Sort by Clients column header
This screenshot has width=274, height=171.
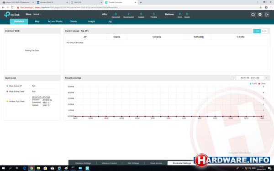(x=117, y=37)
